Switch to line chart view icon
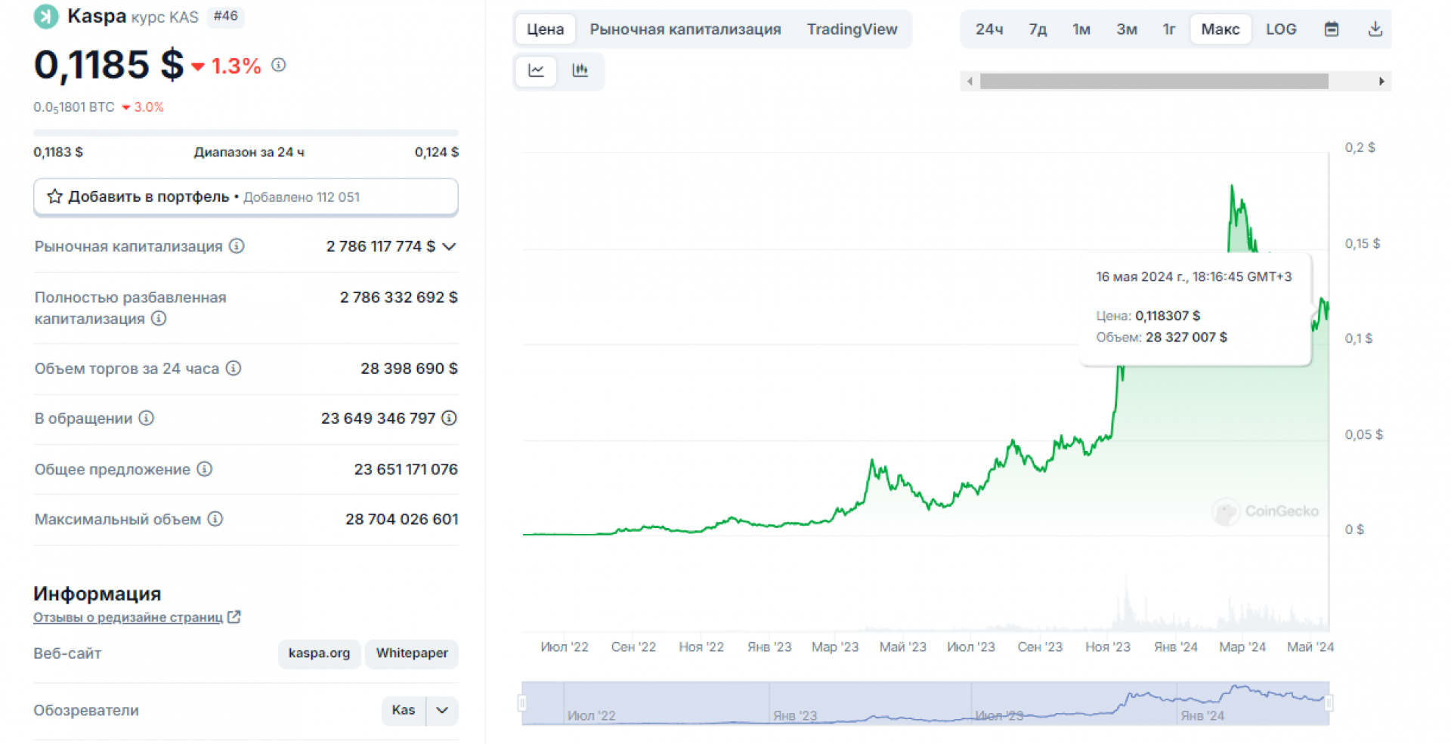The image size is (1451, 744). pyautogui.click(x=536, y=70)
